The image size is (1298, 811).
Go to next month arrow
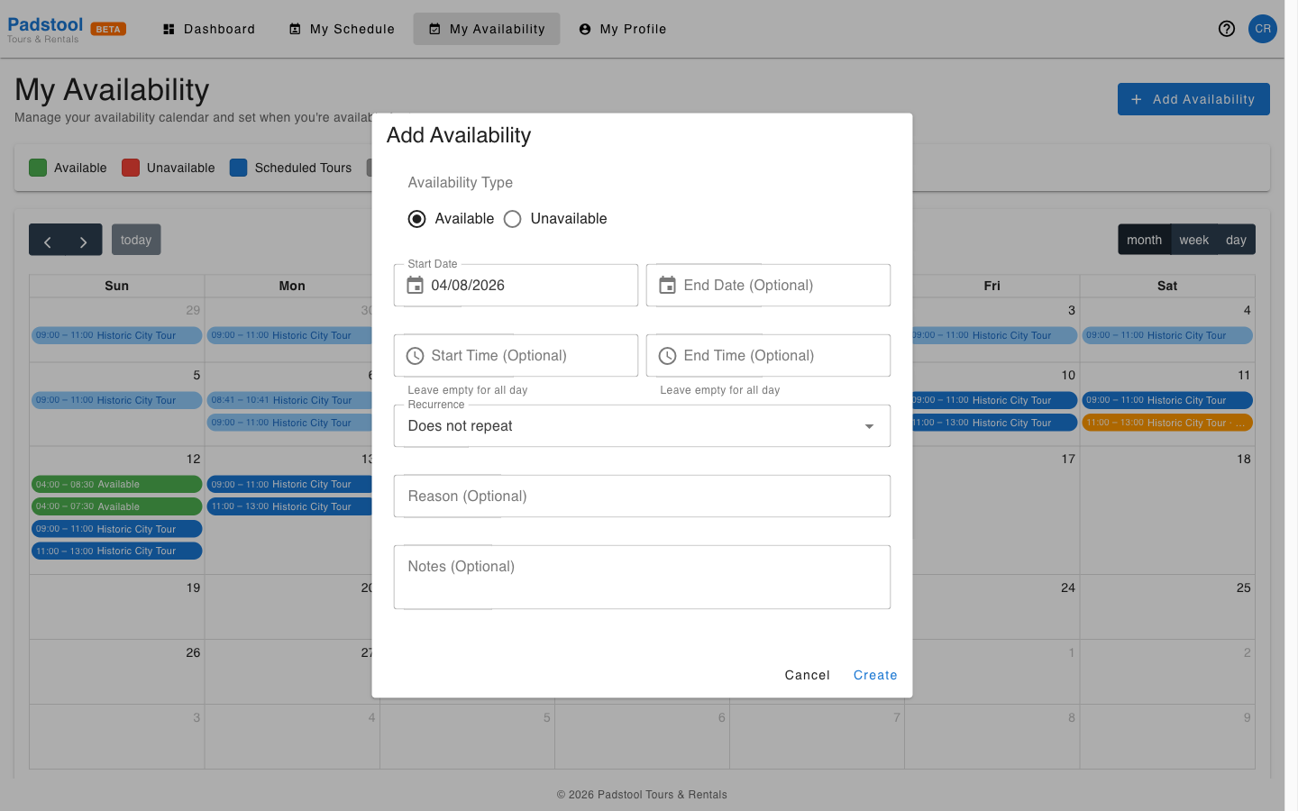click(x=84, y=241)
